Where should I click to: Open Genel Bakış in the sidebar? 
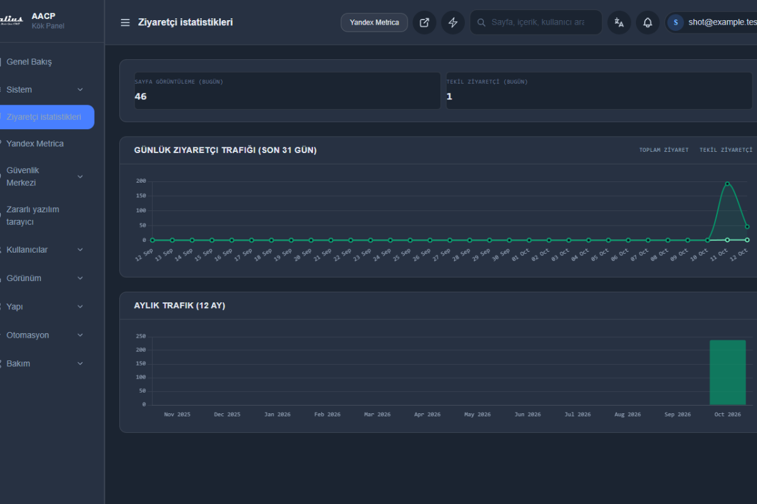[x=47, y=62]
